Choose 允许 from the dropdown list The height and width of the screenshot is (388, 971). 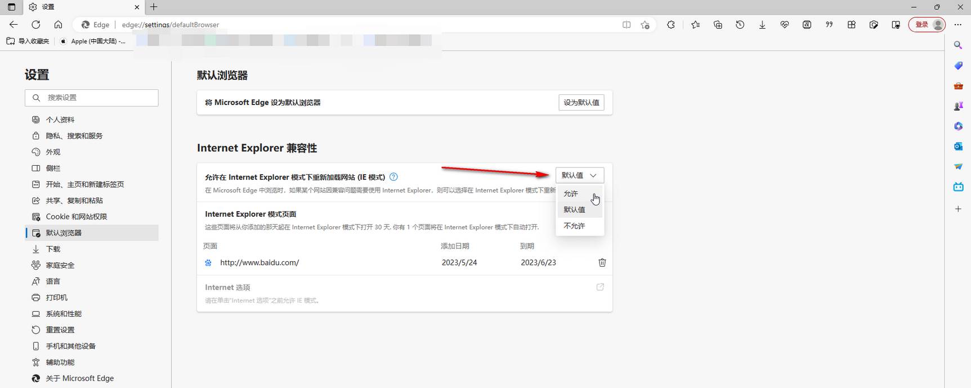[580, 194]
